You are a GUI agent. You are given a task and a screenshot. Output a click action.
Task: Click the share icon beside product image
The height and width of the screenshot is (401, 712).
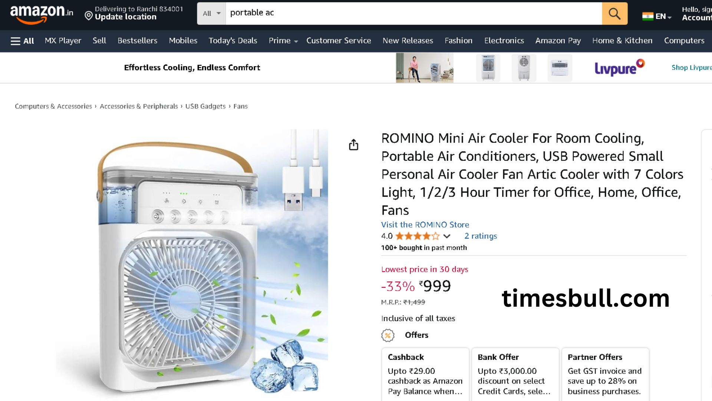tap(353, 145)
